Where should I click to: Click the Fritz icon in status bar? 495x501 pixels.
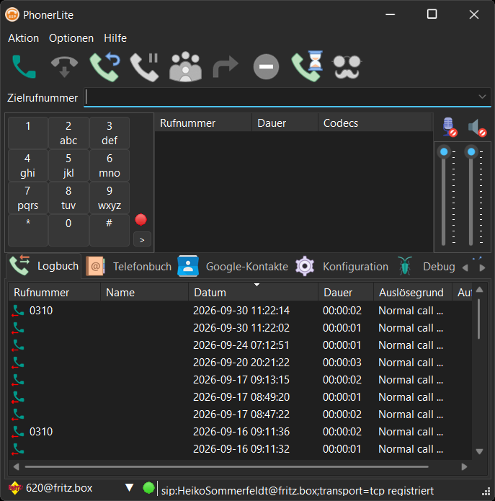[x=15, y=487]
